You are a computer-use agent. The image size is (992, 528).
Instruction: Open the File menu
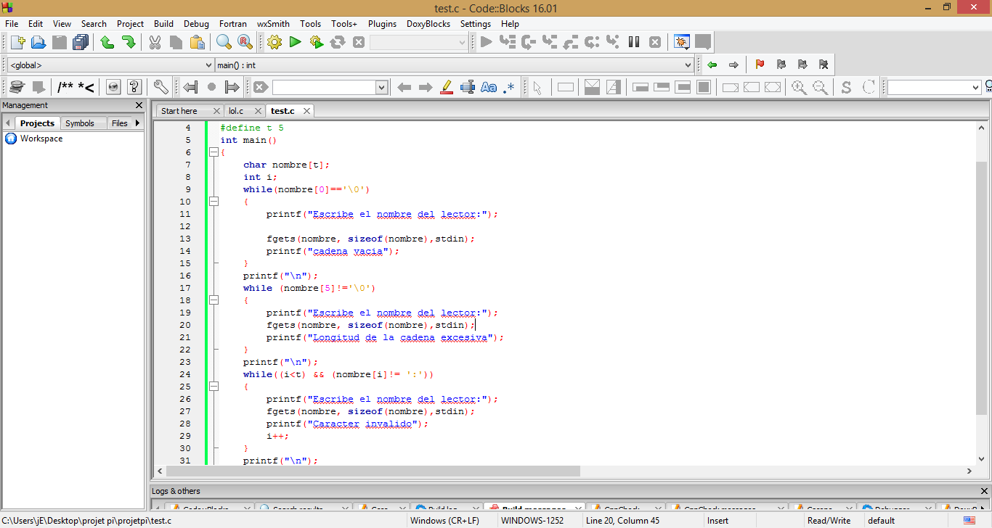tap(12, 23)
